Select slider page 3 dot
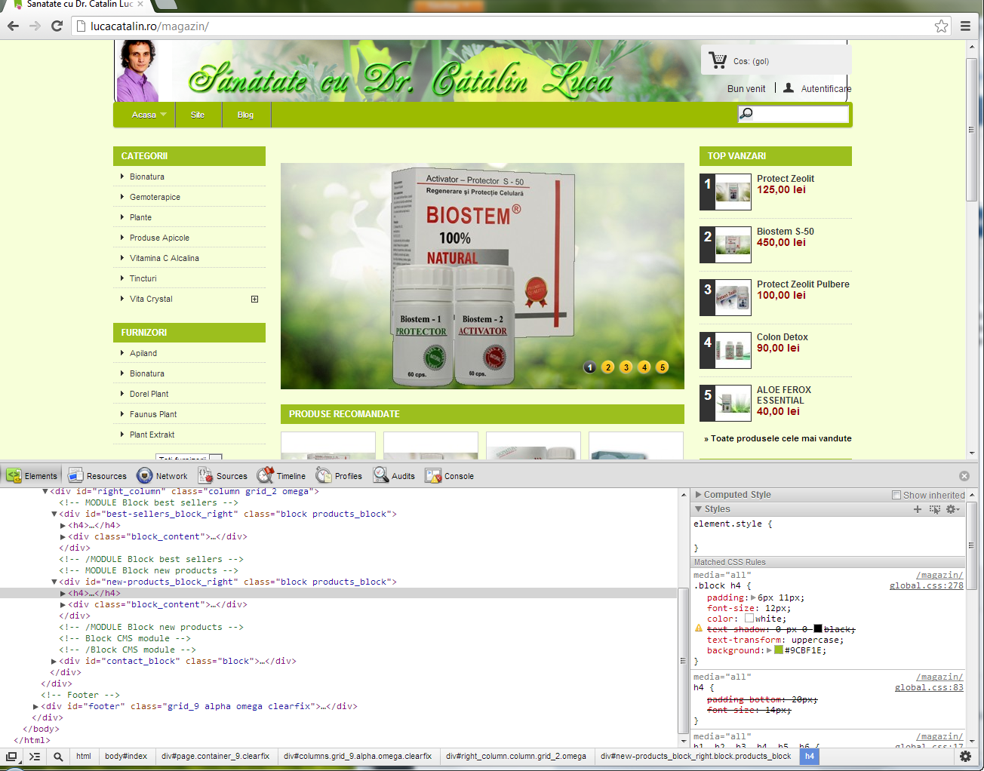This screenshot has height=771, width=984. pos(626,367)
